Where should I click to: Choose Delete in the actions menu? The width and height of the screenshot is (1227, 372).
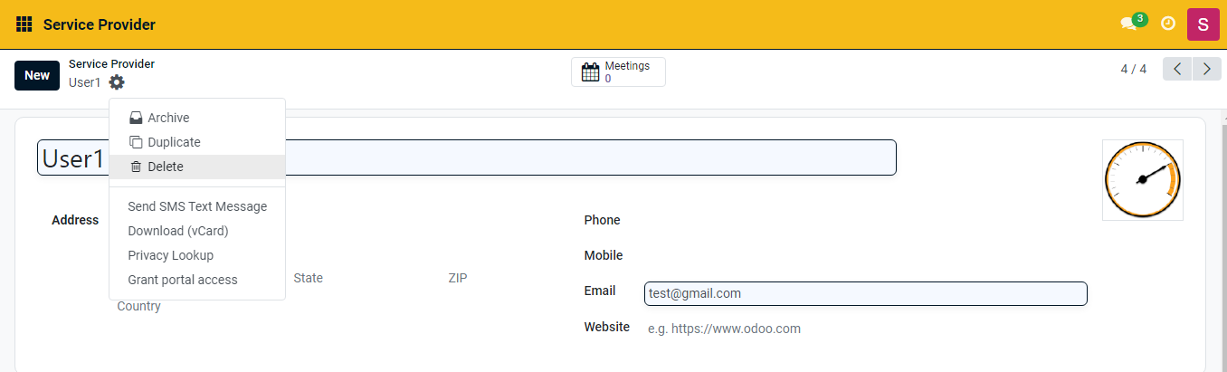pyautogui.click(x=165, y=167)
